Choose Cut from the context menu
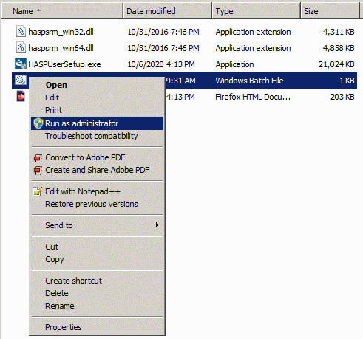 click(52, 247)
